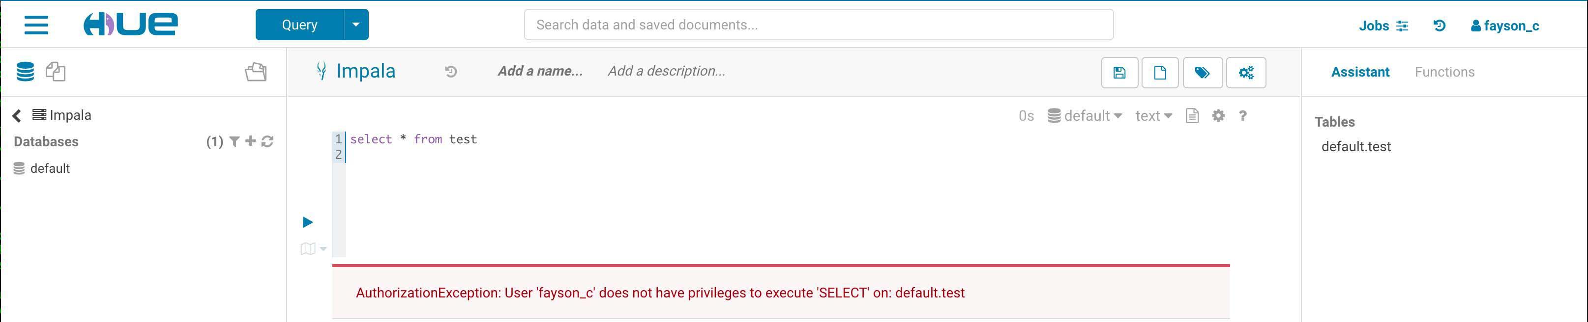1588x322 pixels.
Task: Focus the search data and documents field
Action: click(818, 25)
